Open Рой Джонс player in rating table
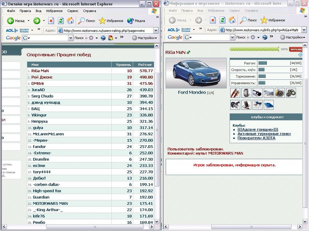Viewport: 309px width, 231px height. [42, 77]
